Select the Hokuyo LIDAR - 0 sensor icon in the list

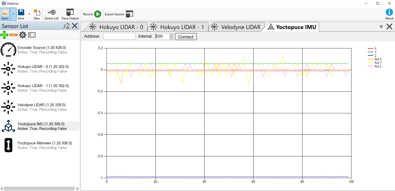pos(8,69)
